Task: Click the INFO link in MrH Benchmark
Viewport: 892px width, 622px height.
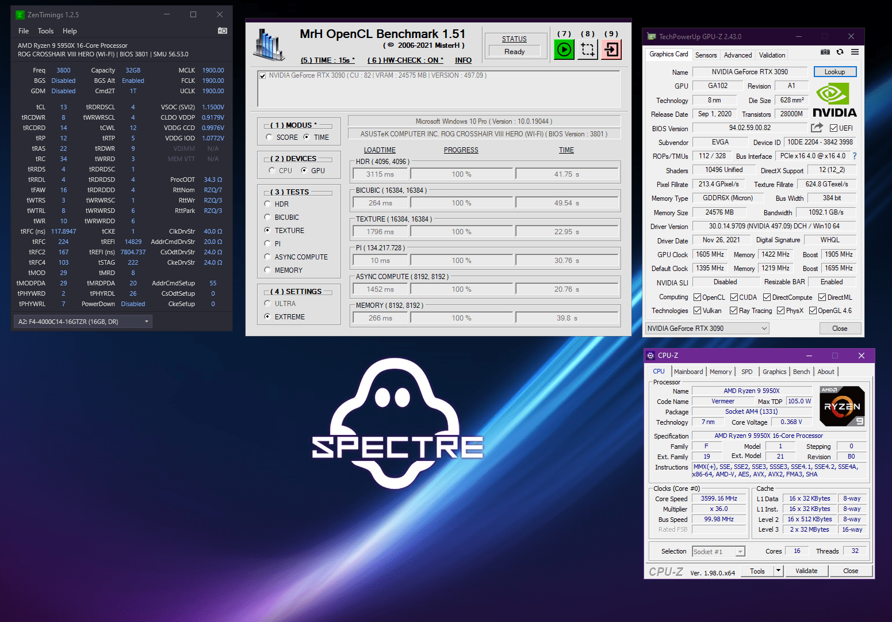Action: (464, 60)
